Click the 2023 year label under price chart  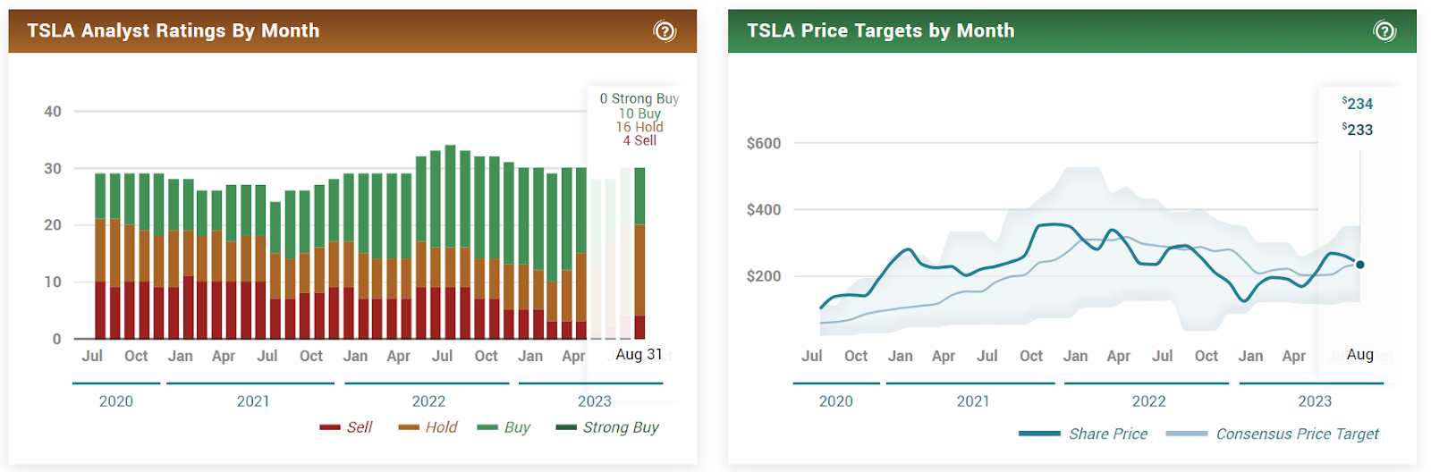point(1315,401)
